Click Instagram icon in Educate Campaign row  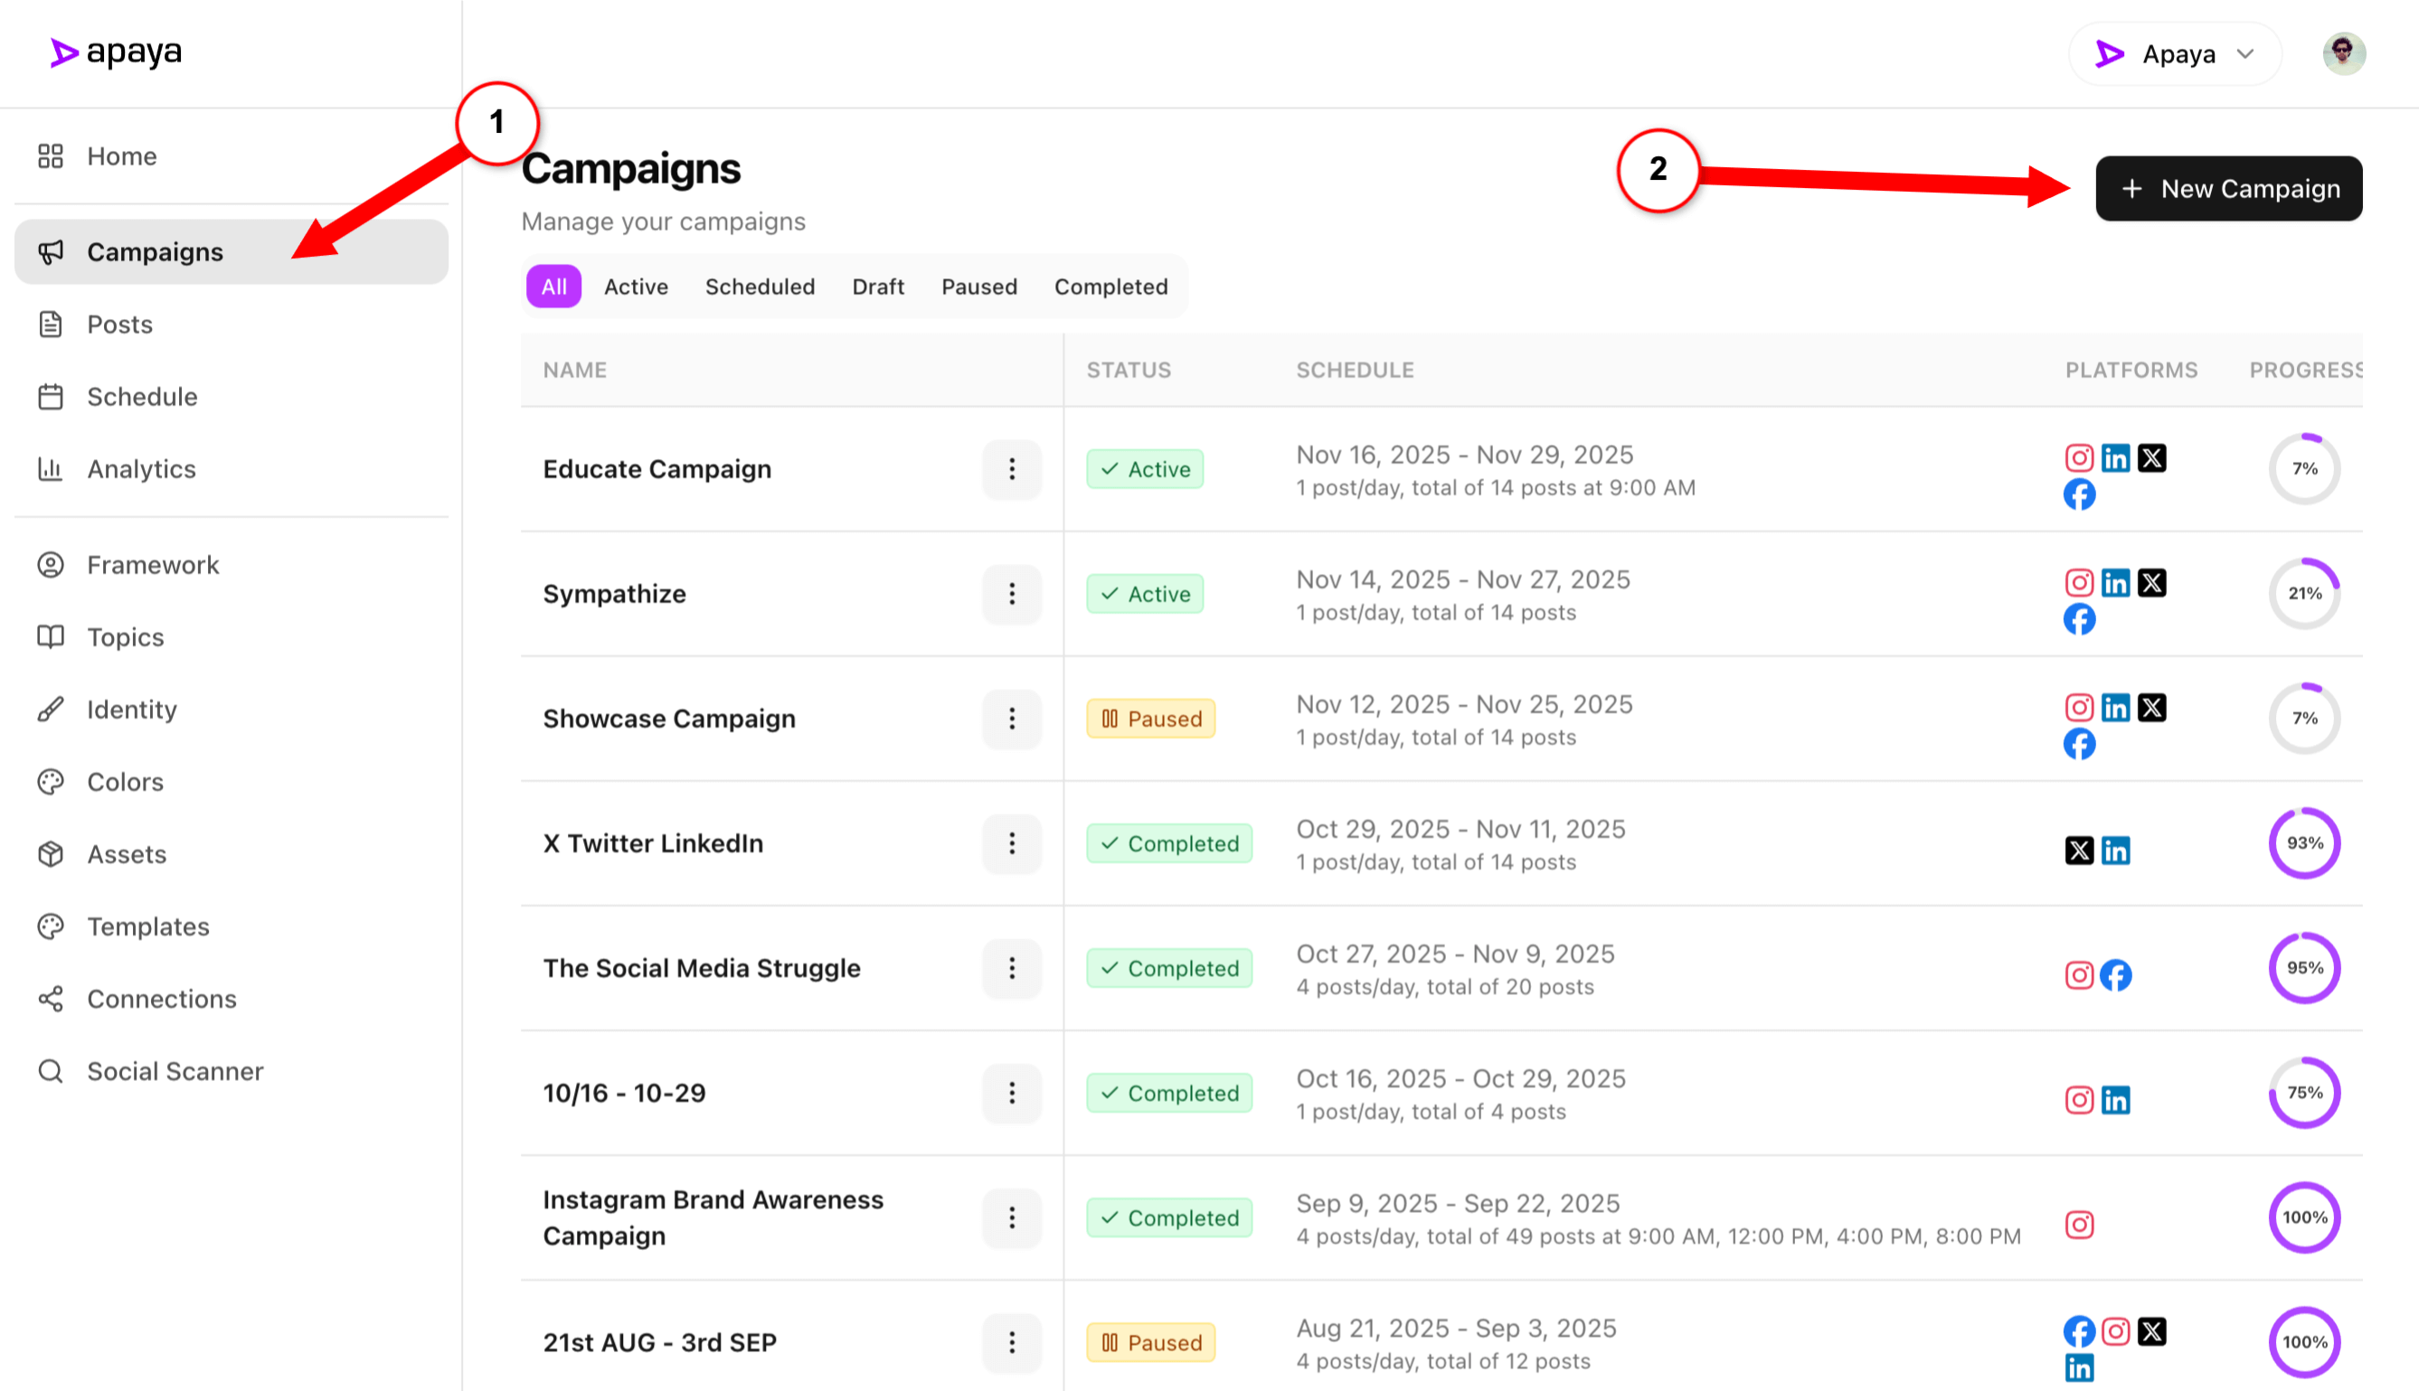pos(2079,457)
